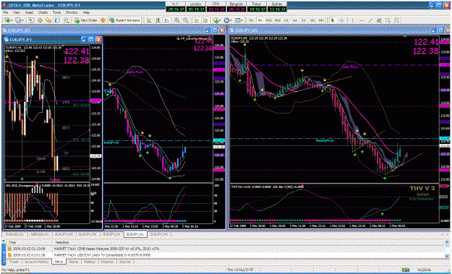Switch to Line Chart display

click(x=166, y=20)
